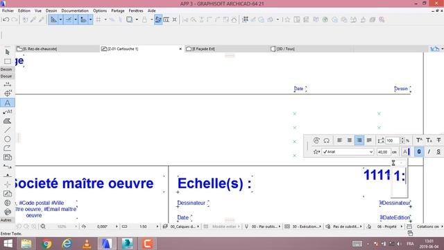Click the strikethrough T icon
Screen dimensions: 444x250
pos(438,140)
